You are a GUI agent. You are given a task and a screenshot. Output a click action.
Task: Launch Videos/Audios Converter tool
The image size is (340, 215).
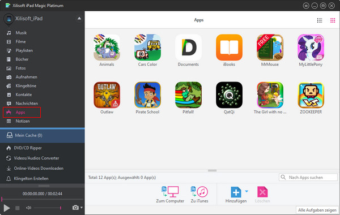point(36,158)
